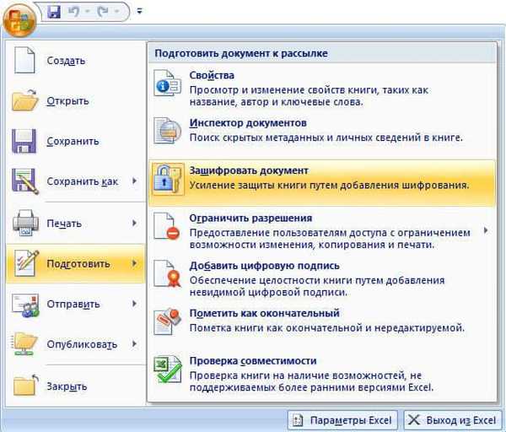The height and width of the screenshot is (432, 506).
Task: Open Свойства heading
Action: [x=212, y=75]
